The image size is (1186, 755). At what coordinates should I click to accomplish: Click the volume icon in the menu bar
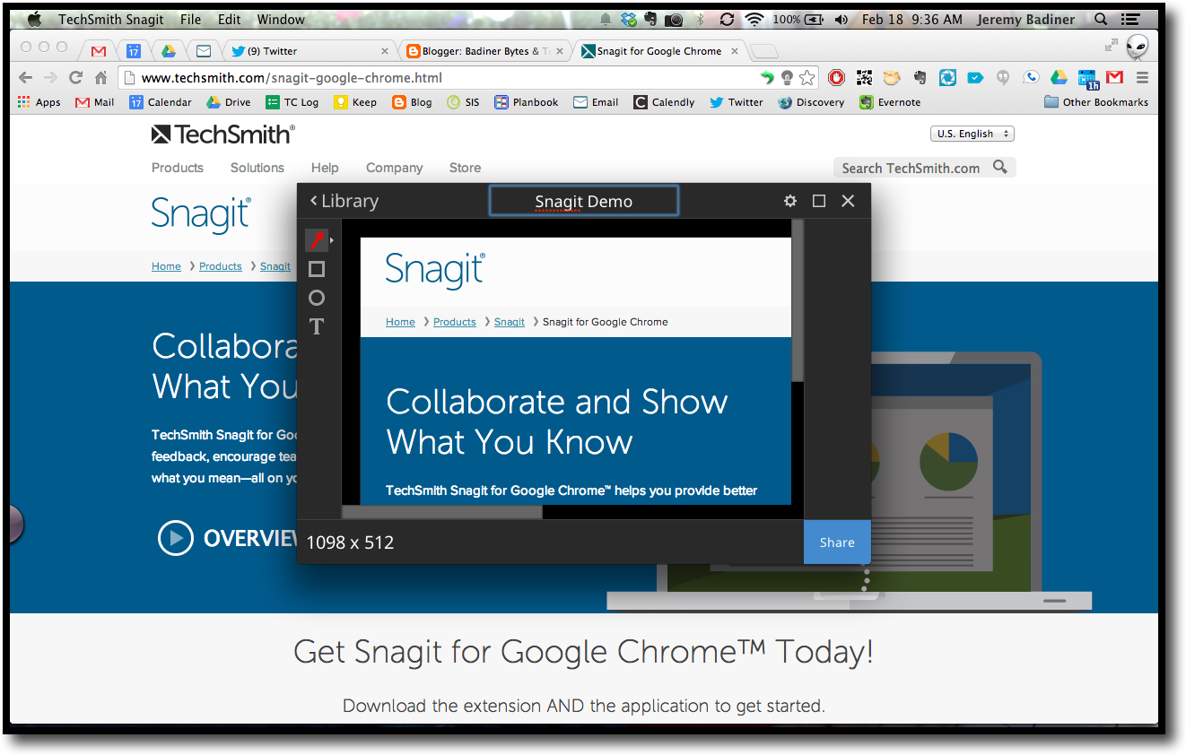[x=841, y=20]
